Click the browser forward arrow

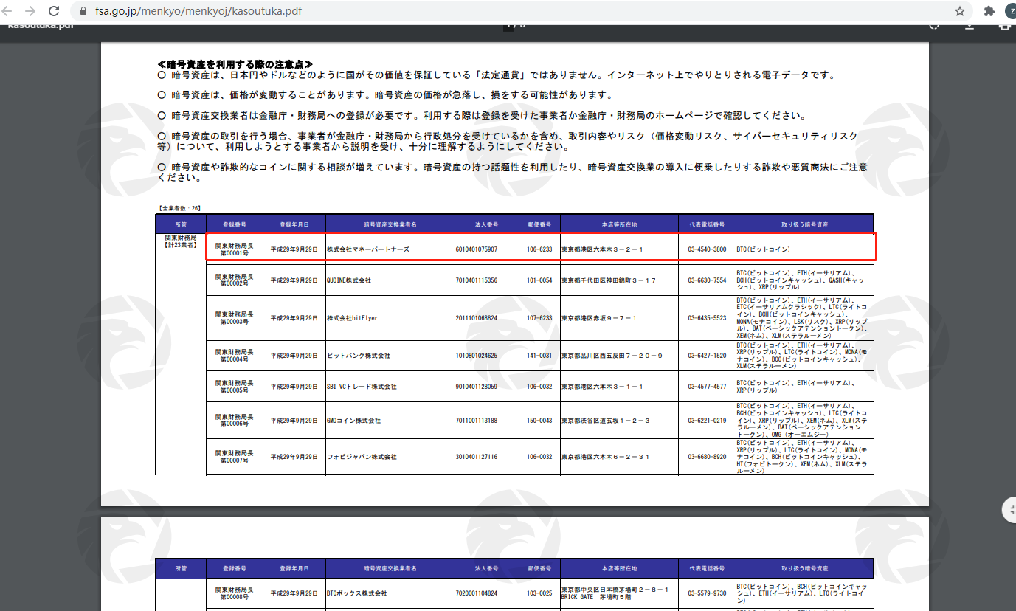[x=30, y=11]
